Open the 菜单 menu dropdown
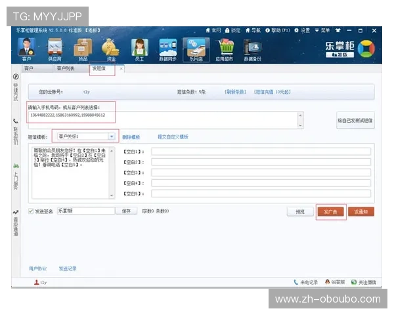 tap(322, 30)
